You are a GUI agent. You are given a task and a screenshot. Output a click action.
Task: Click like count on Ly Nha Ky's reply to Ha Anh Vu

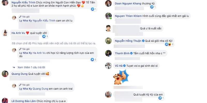(x=94, y=59)
